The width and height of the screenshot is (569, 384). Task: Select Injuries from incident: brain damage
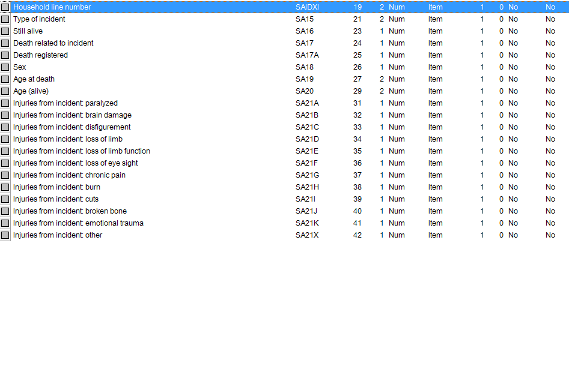point(72,115)
